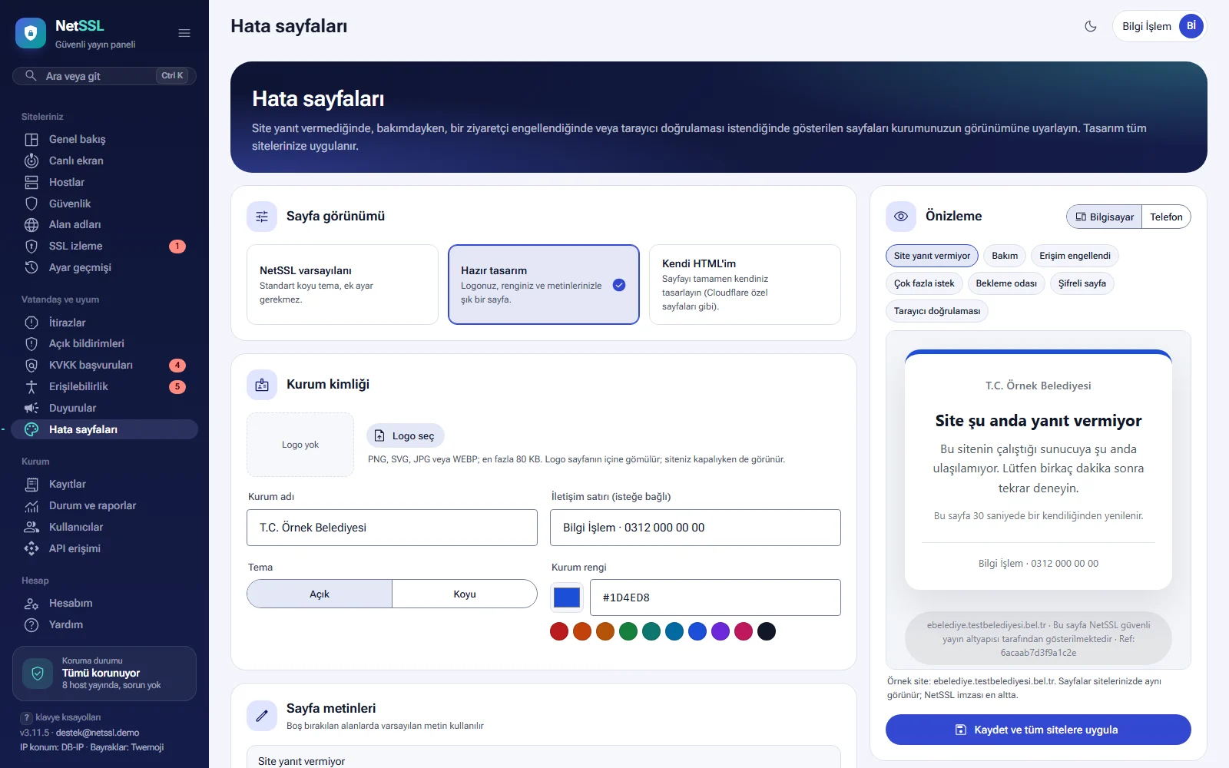Toggle dark mode moon icon
This screenshot has width=1229, height=768.
click(1091, 26)
